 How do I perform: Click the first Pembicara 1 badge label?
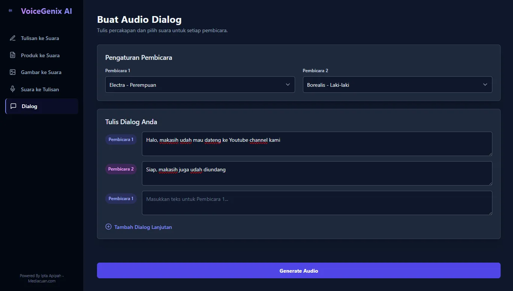121,139
